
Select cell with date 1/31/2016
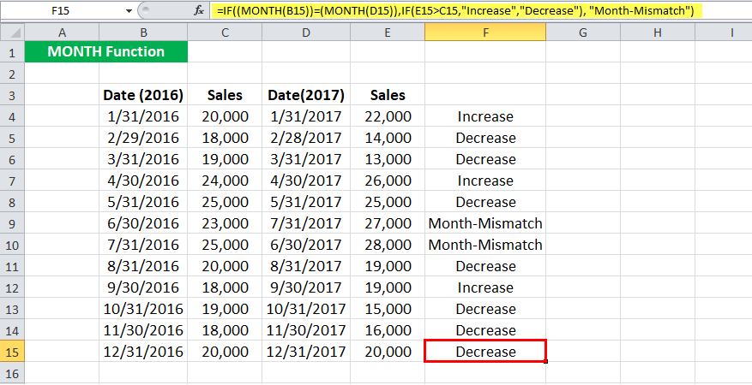pos(143,116)
